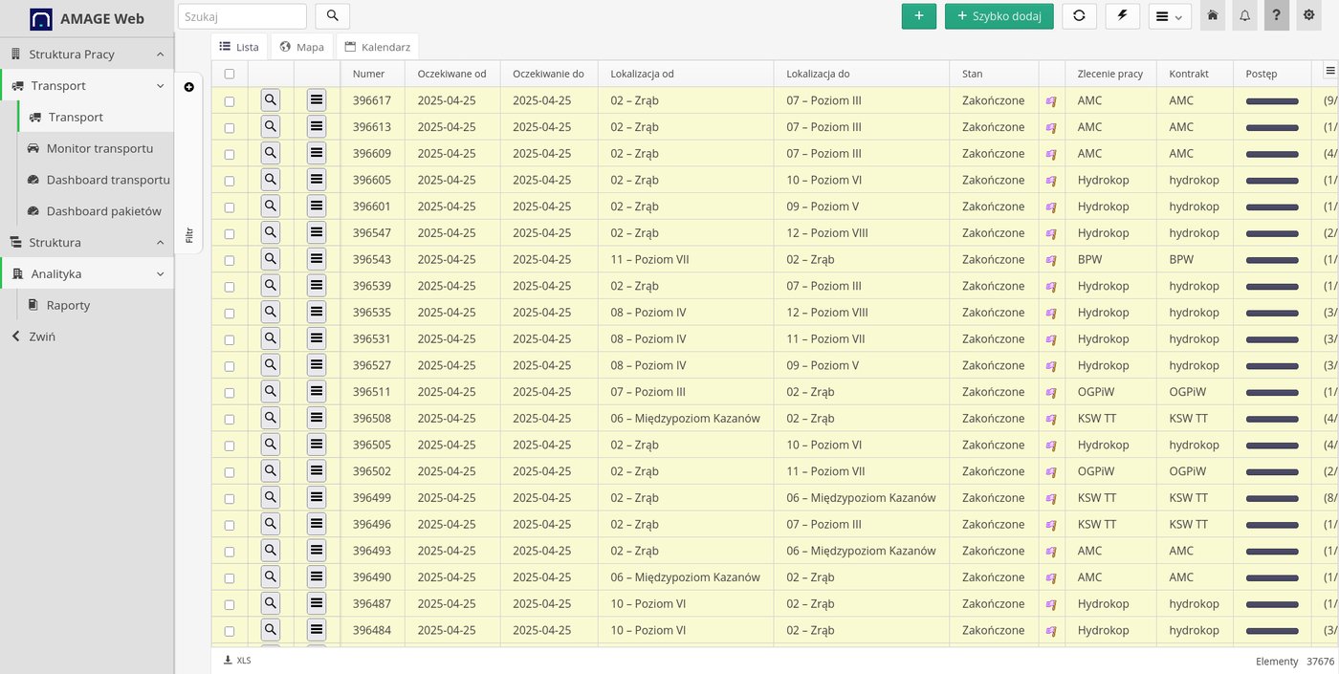Click the lightning bolt quick actions icon
The height and width of the screenshot is (674, 1339).
tap(1123, 16)
